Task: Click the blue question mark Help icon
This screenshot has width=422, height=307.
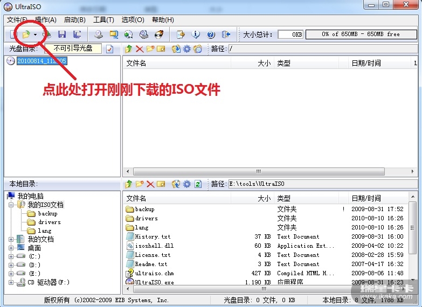Action: coord(211,34)
